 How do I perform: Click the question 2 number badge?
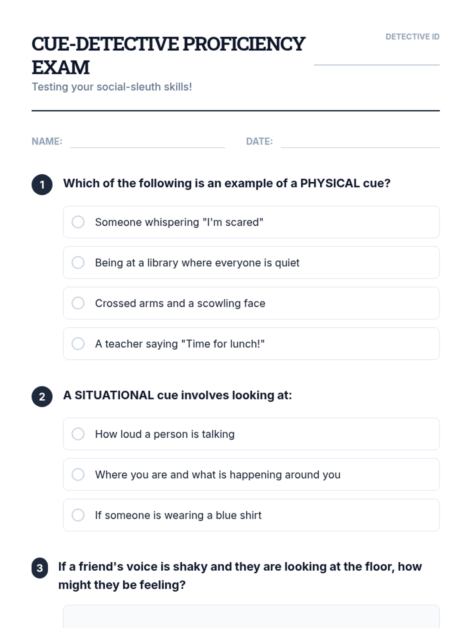click(x=42, y=396)
